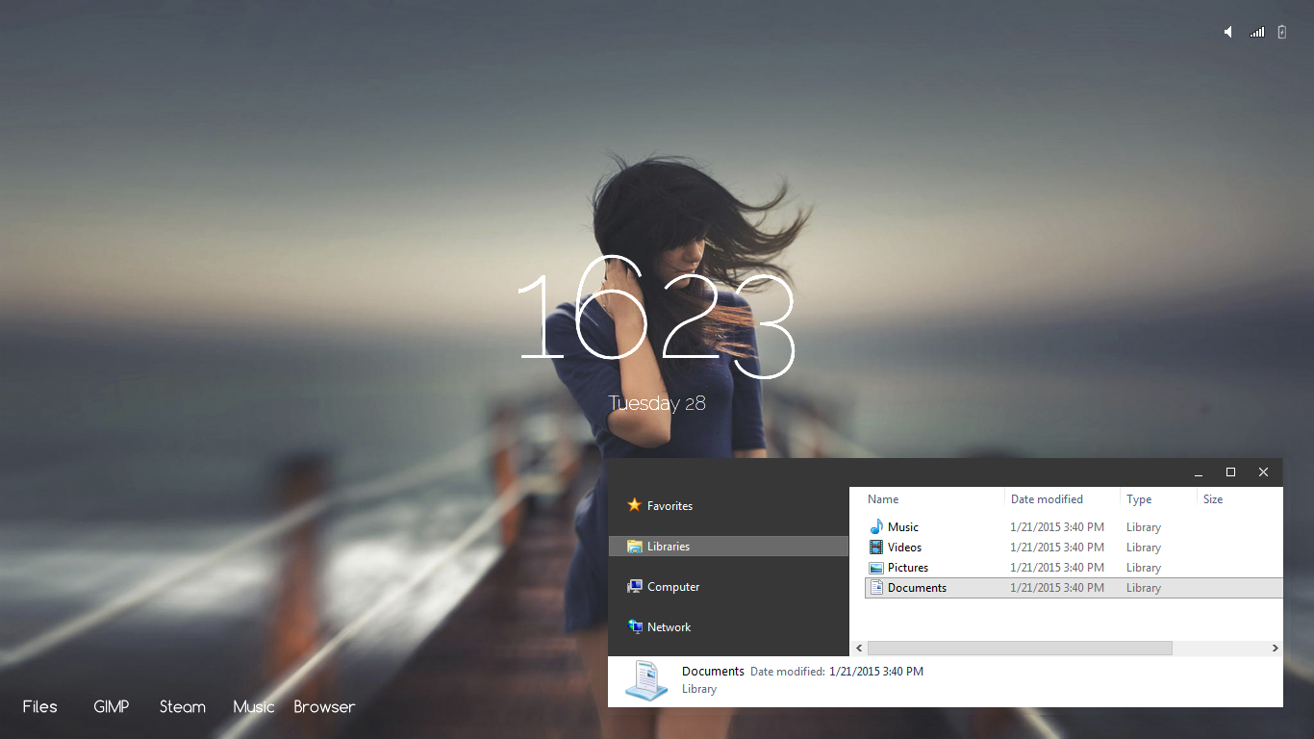
Task: Launch Steam from desktop launcher
Action: pyautogui.click(x=183, y=706)
